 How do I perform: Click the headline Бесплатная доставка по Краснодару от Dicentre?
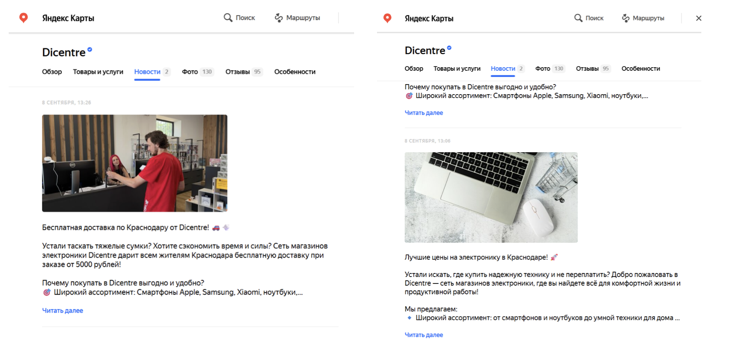tap(126, 227)
